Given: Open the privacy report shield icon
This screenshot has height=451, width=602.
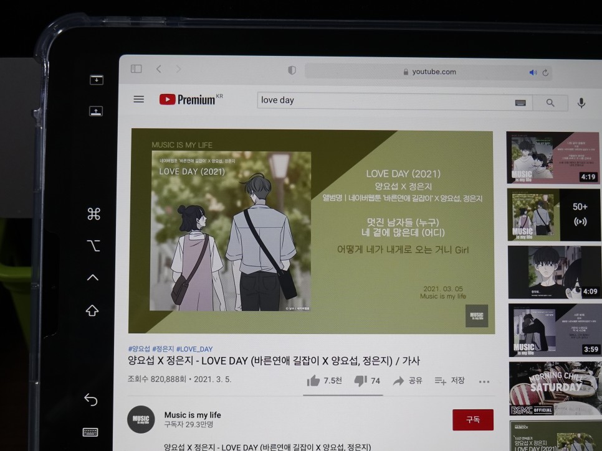Looking at the screenshot, I should (292, 70).
